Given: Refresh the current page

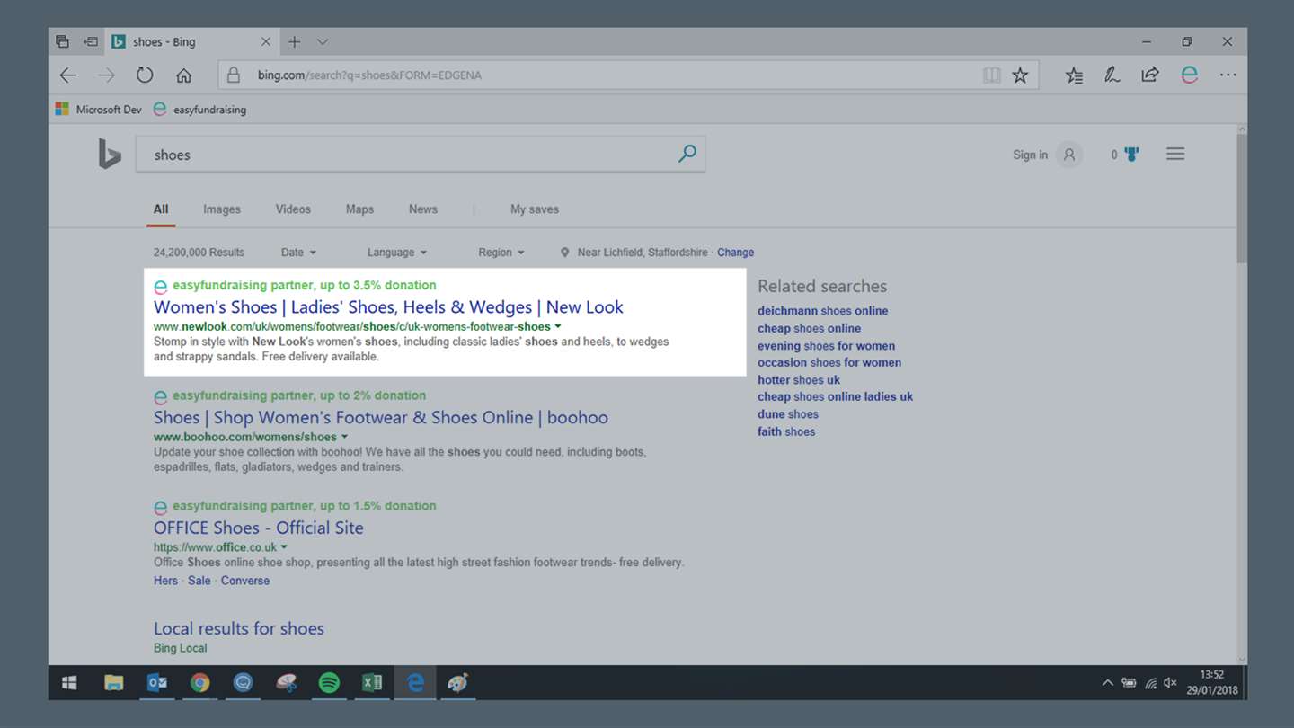Looking at the screenshot, I should pos(145,75).
